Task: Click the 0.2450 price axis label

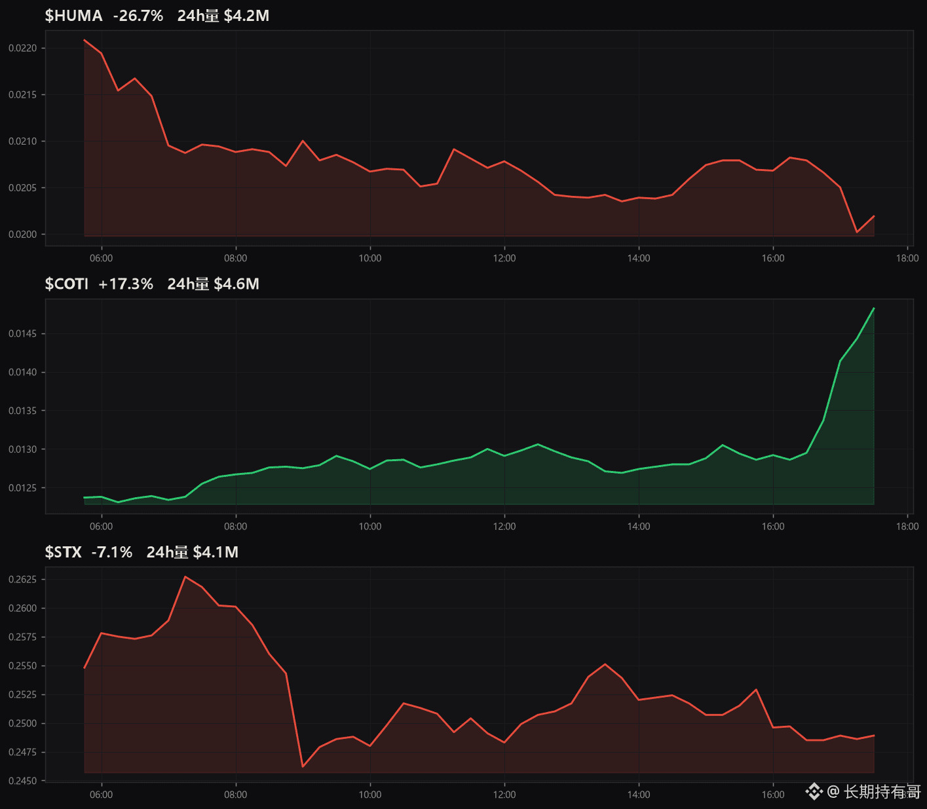Action: click(x=23, y=781)
